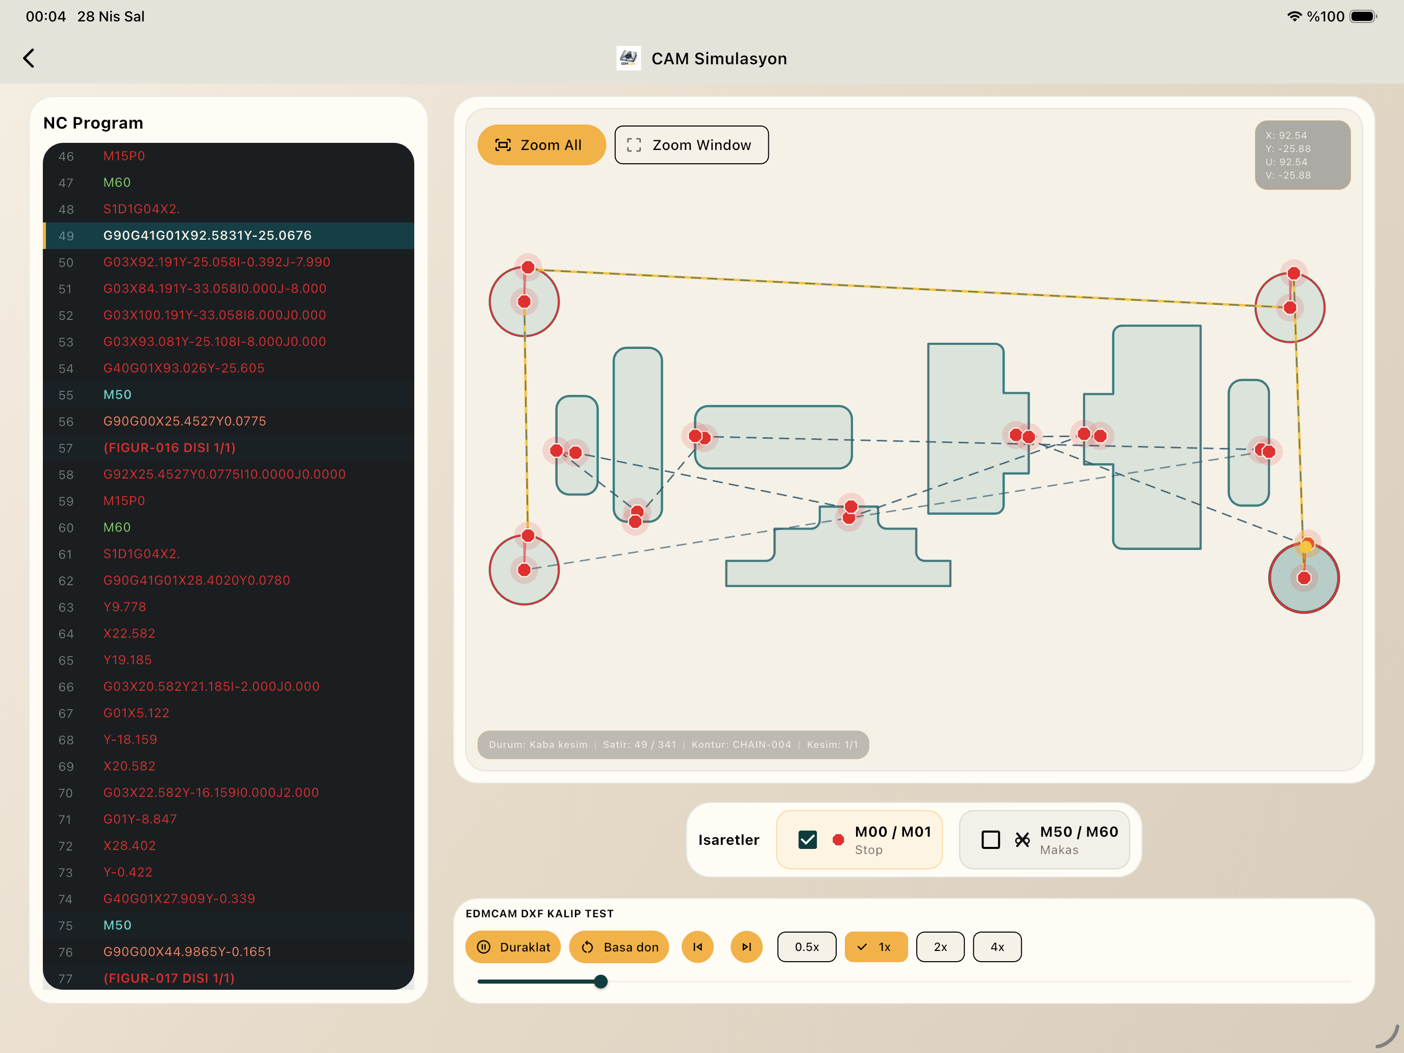1404x1053 pixels.
Task: Activate Zoom Window mode
Action: pos(691,145)
